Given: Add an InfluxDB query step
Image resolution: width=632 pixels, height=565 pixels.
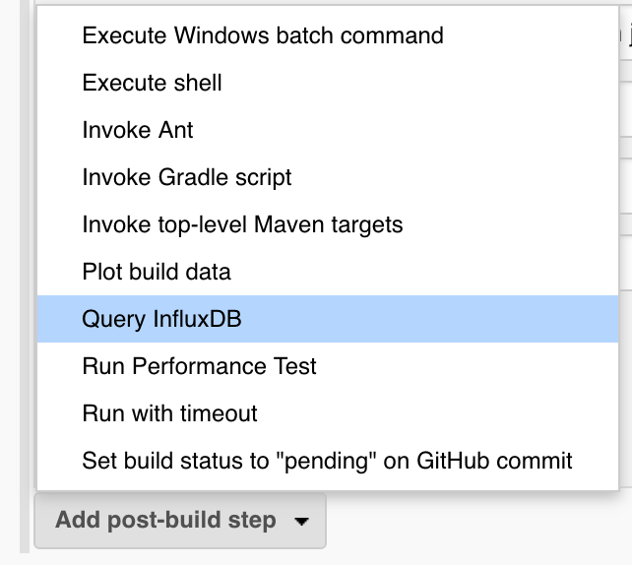Looking at the screenshot, I should tap(162, 319).
